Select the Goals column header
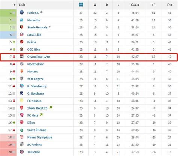The width and height of the screenshot is (178, 156). tap(135, 5)
